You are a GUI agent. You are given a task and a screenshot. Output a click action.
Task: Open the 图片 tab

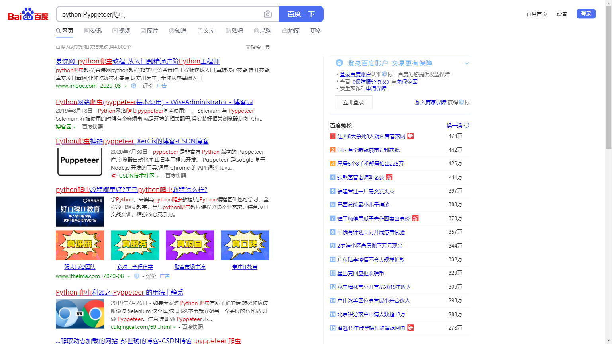point(149,31)
